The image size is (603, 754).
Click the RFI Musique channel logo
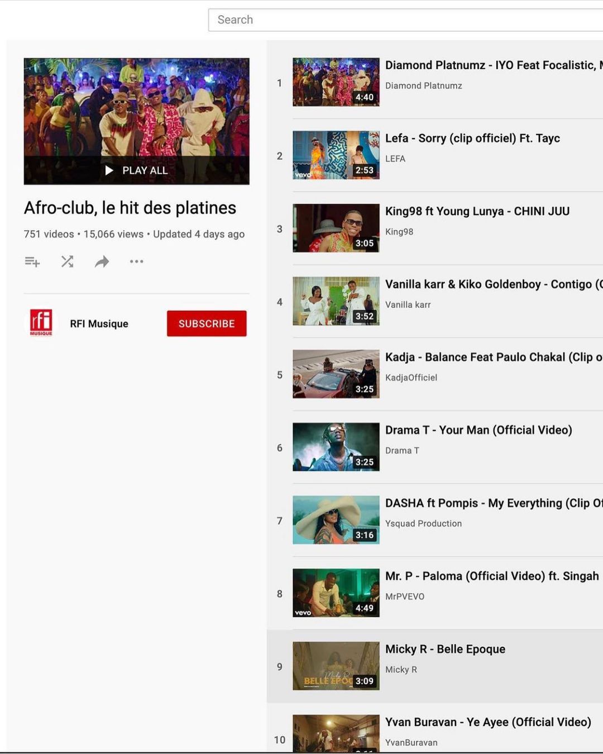pos(41,323)
